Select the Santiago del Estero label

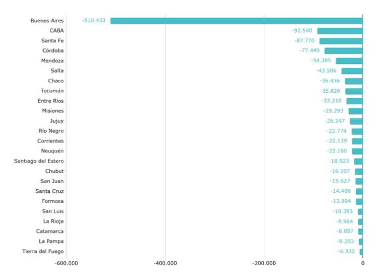(39, 161)
